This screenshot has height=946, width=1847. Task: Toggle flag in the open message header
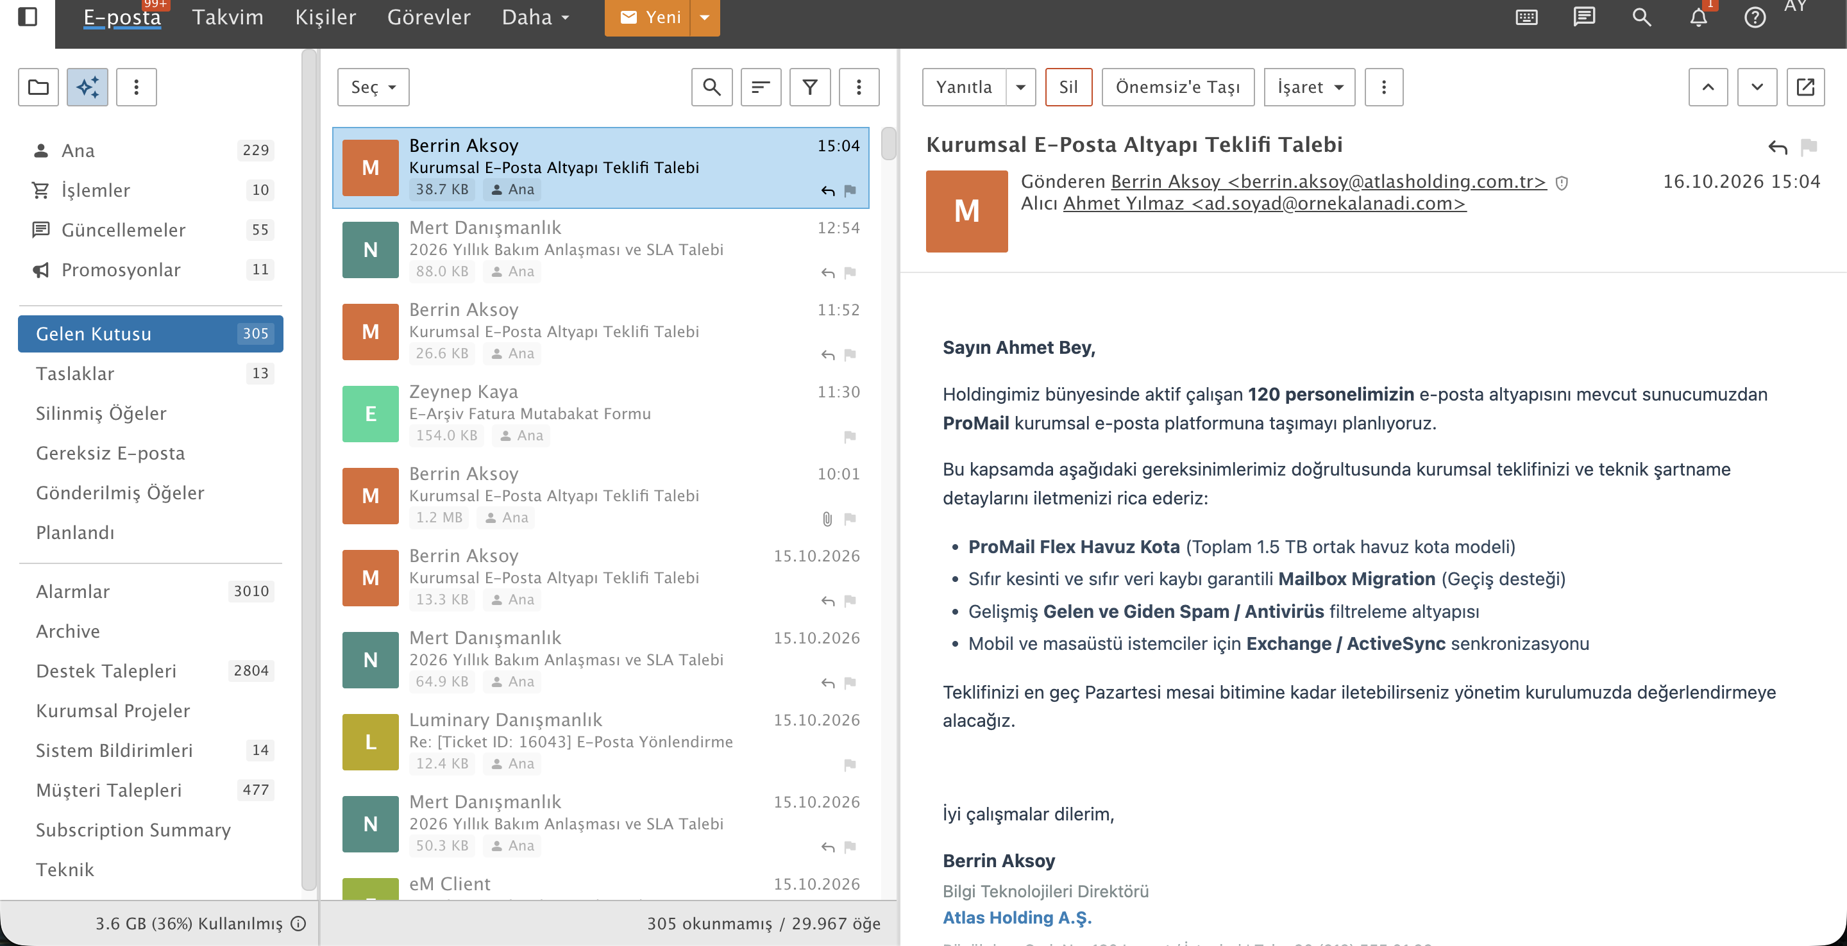[1809, 147]
